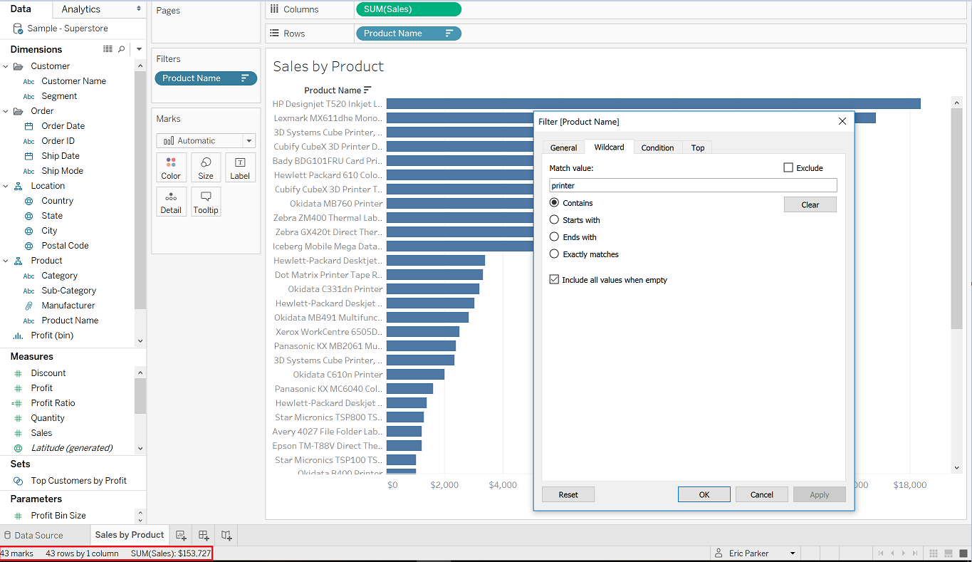Select the Starts with radio option
Viewport: 972px width, 562px height.
(x=555, y=220)
